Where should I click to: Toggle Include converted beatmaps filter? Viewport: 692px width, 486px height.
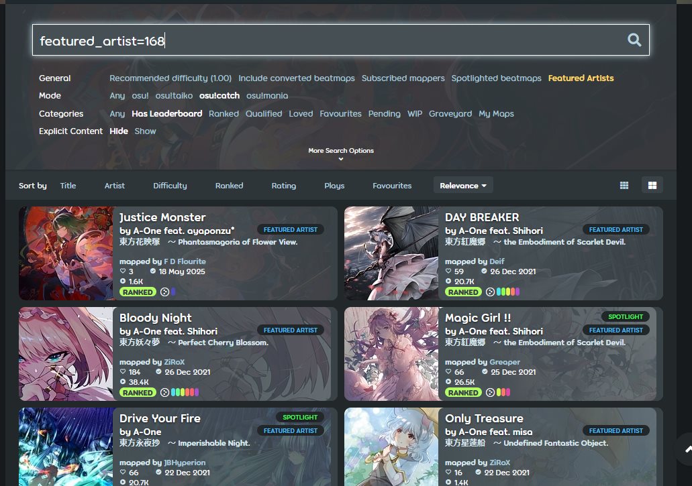(x=297, y=78)
